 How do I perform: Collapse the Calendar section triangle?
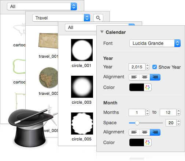tap(102, 32)
